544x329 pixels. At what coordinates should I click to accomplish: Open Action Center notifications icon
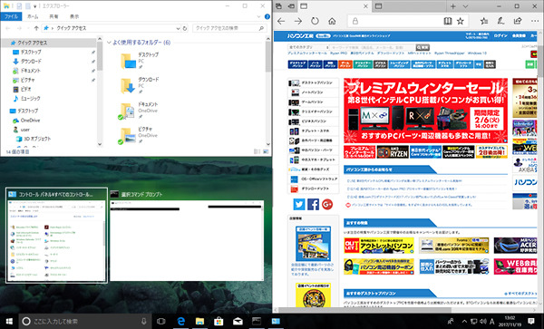(x=531, y=322)
